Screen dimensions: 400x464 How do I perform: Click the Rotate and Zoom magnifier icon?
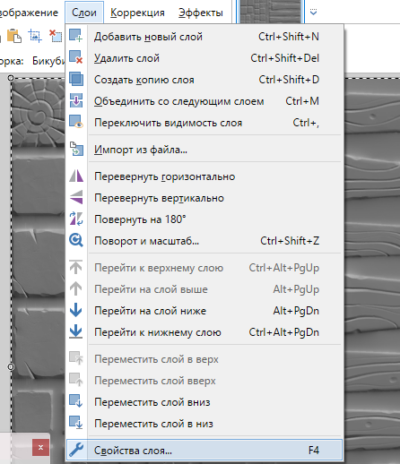[76, 240]
